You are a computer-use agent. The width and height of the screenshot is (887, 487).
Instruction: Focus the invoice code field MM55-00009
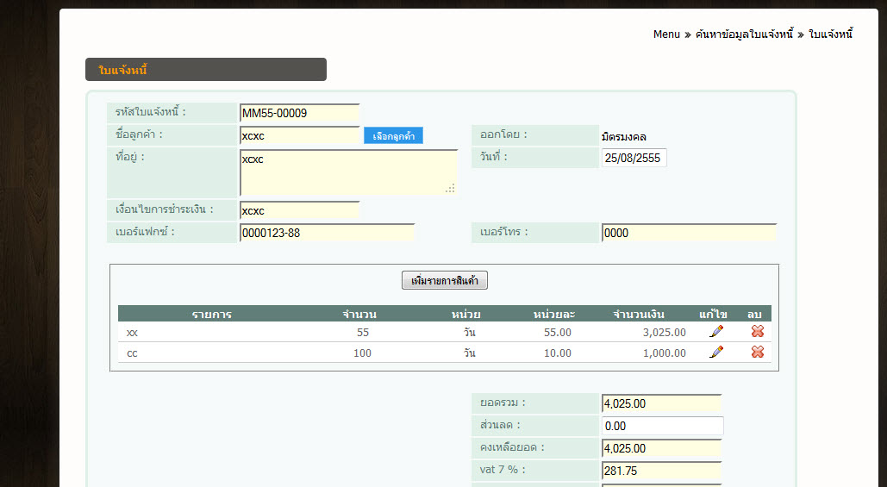300,113
